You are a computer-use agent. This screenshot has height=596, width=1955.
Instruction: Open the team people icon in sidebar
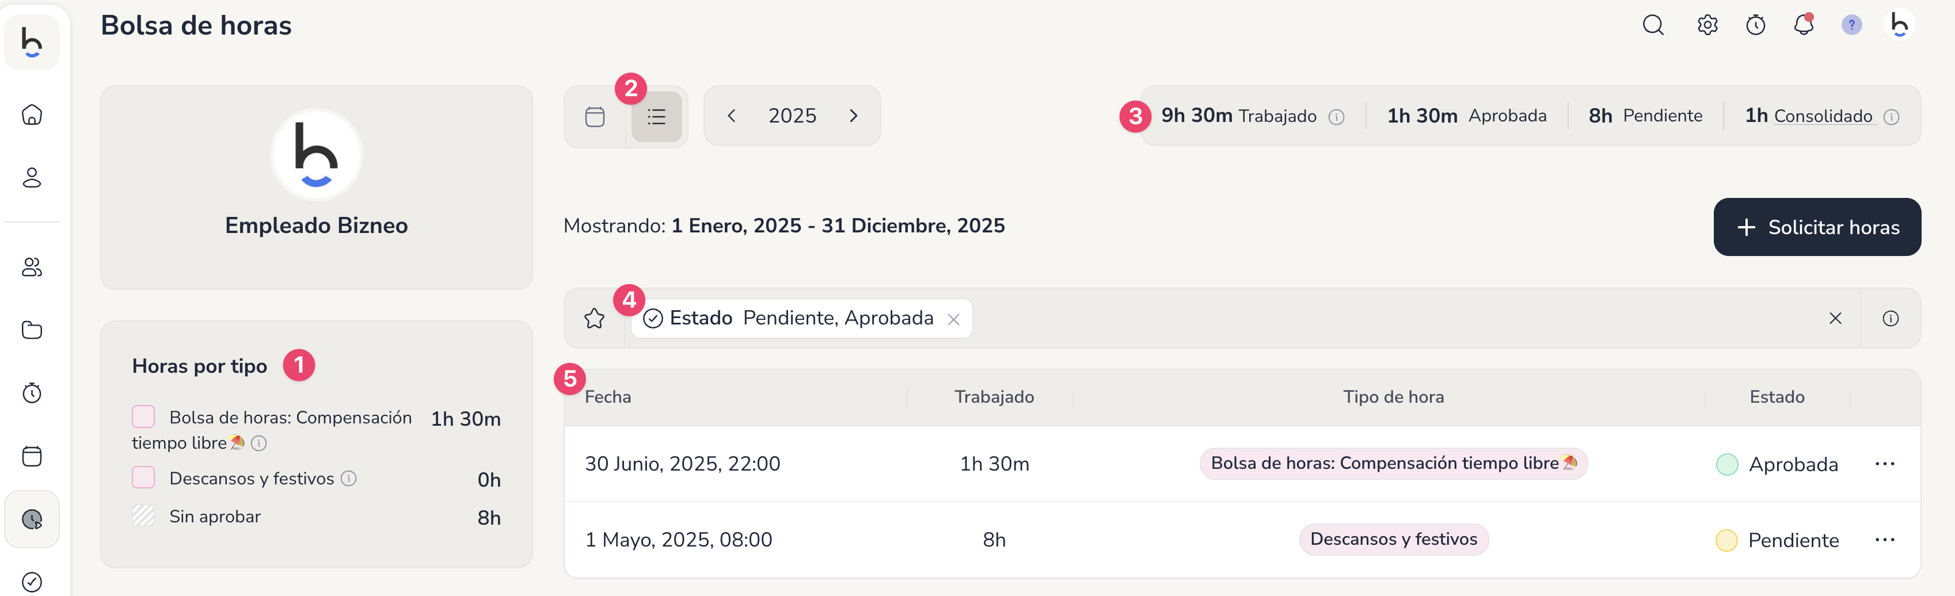[32, 267]
